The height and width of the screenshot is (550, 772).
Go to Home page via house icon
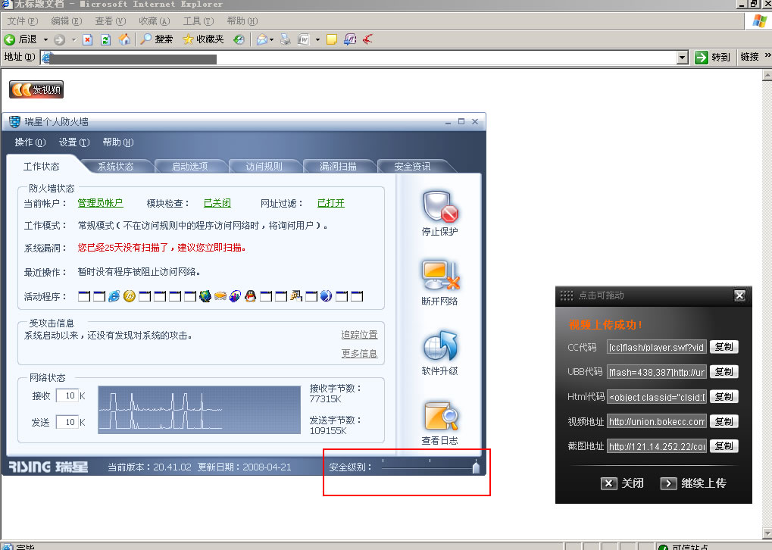click(x=124, y=39)
